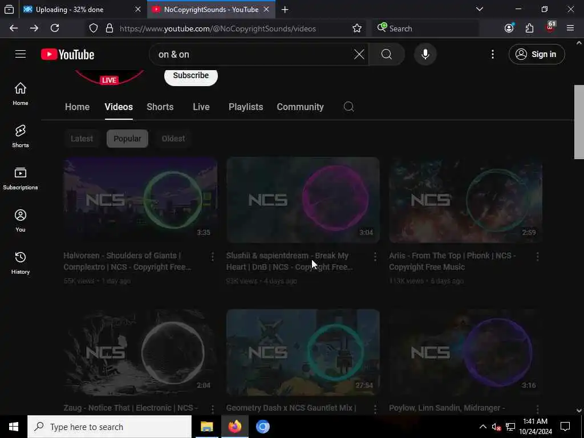The image size is (584, 438).
Task: Open options for Slushii Break My Heart video
Action: point(375,256)
